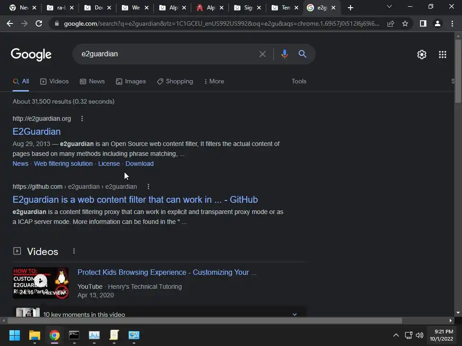462x346 pixels.
Task: Open the Download sitelink
Action: pos(139,164)
